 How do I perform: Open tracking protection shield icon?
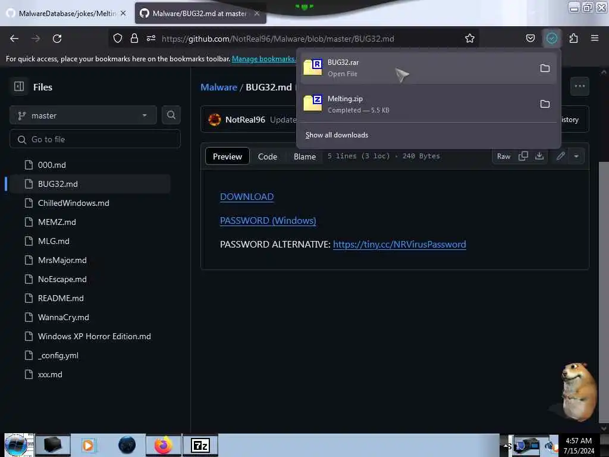[x=118, y=38]
